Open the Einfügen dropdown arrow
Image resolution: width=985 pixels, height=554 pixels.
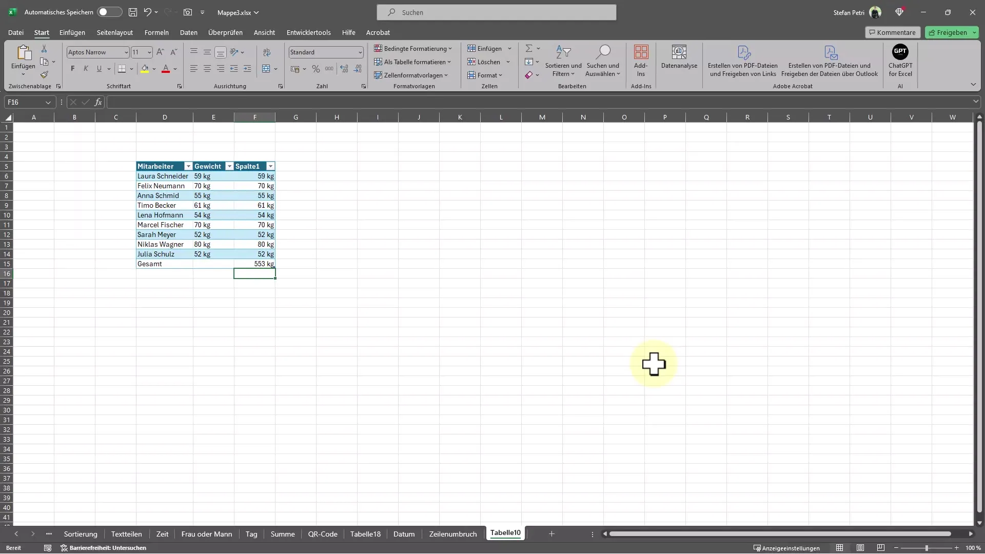coord(509,49)
